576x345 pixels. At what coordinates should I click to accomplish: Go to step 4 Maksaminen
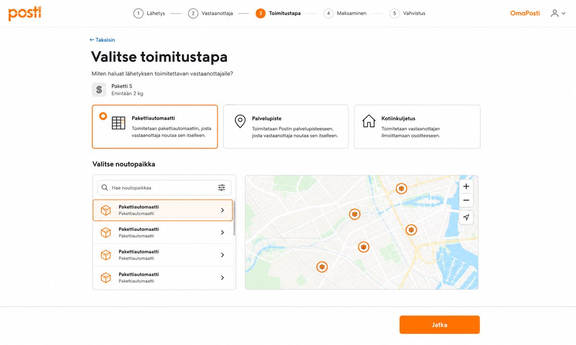point(345,13)
